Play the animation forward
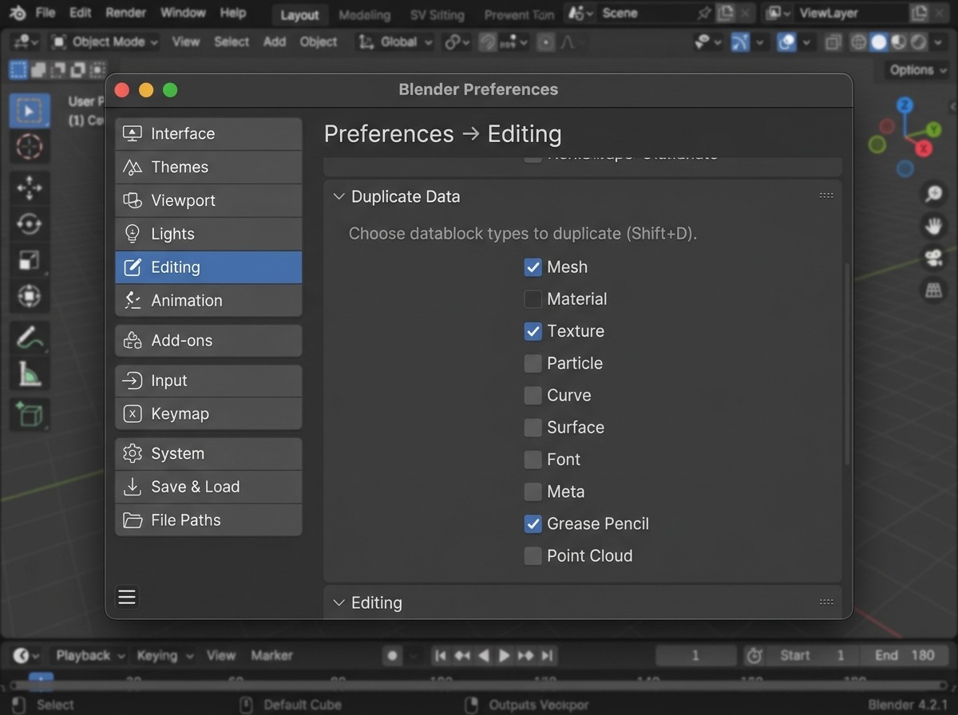 pyautogui.click(x=504, y=656)
